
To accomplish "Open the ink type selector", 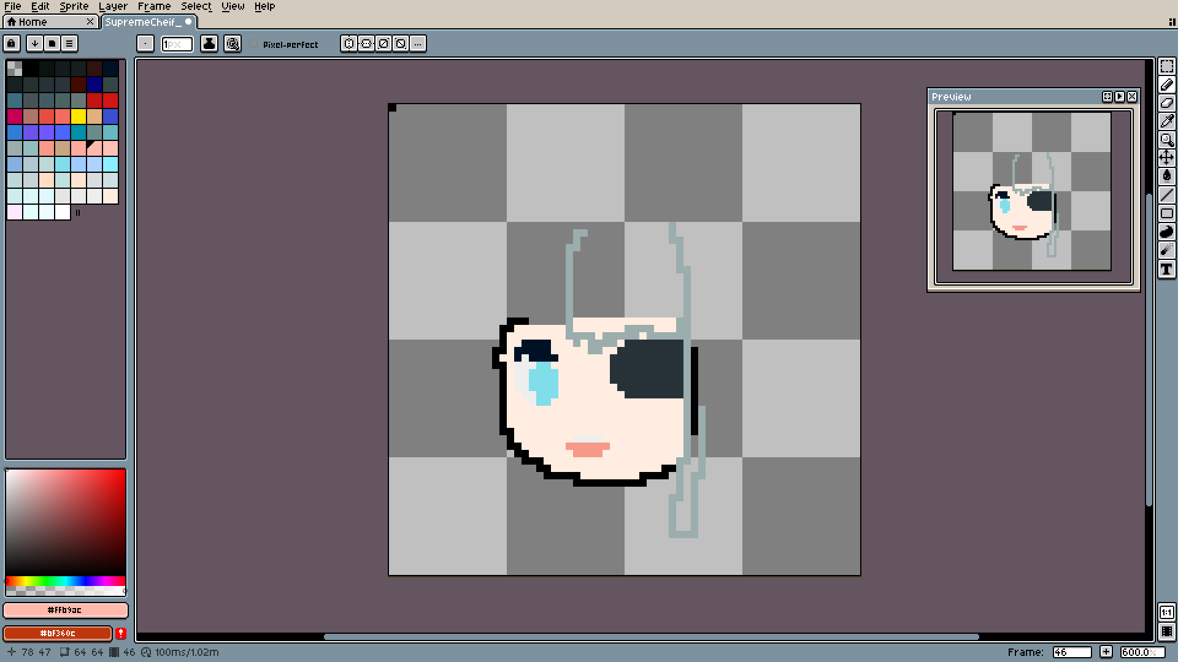I will 209,44.
